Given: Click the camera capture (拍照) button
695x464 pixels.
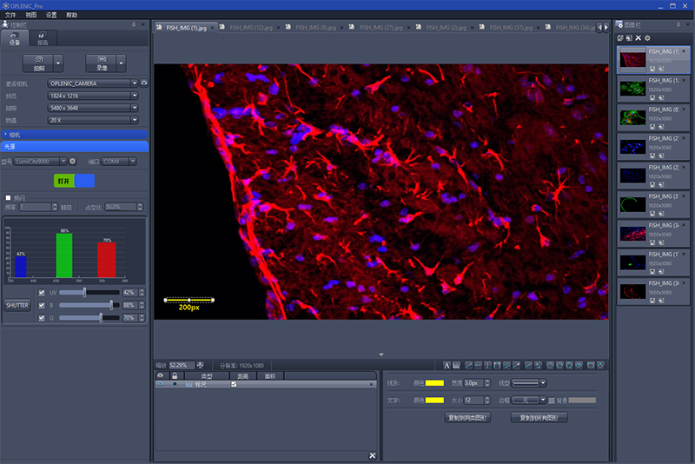Looking at the screenshot, I should (38, 63).
